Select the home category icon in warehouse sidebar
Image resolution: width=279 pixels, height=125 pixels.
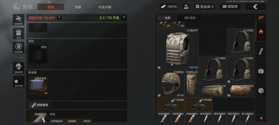(261, 32)
